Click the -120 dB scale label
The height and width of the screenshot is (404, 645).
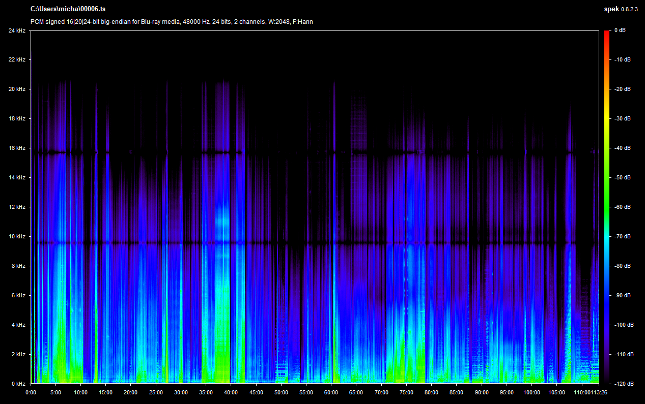[x=623, y=384]
